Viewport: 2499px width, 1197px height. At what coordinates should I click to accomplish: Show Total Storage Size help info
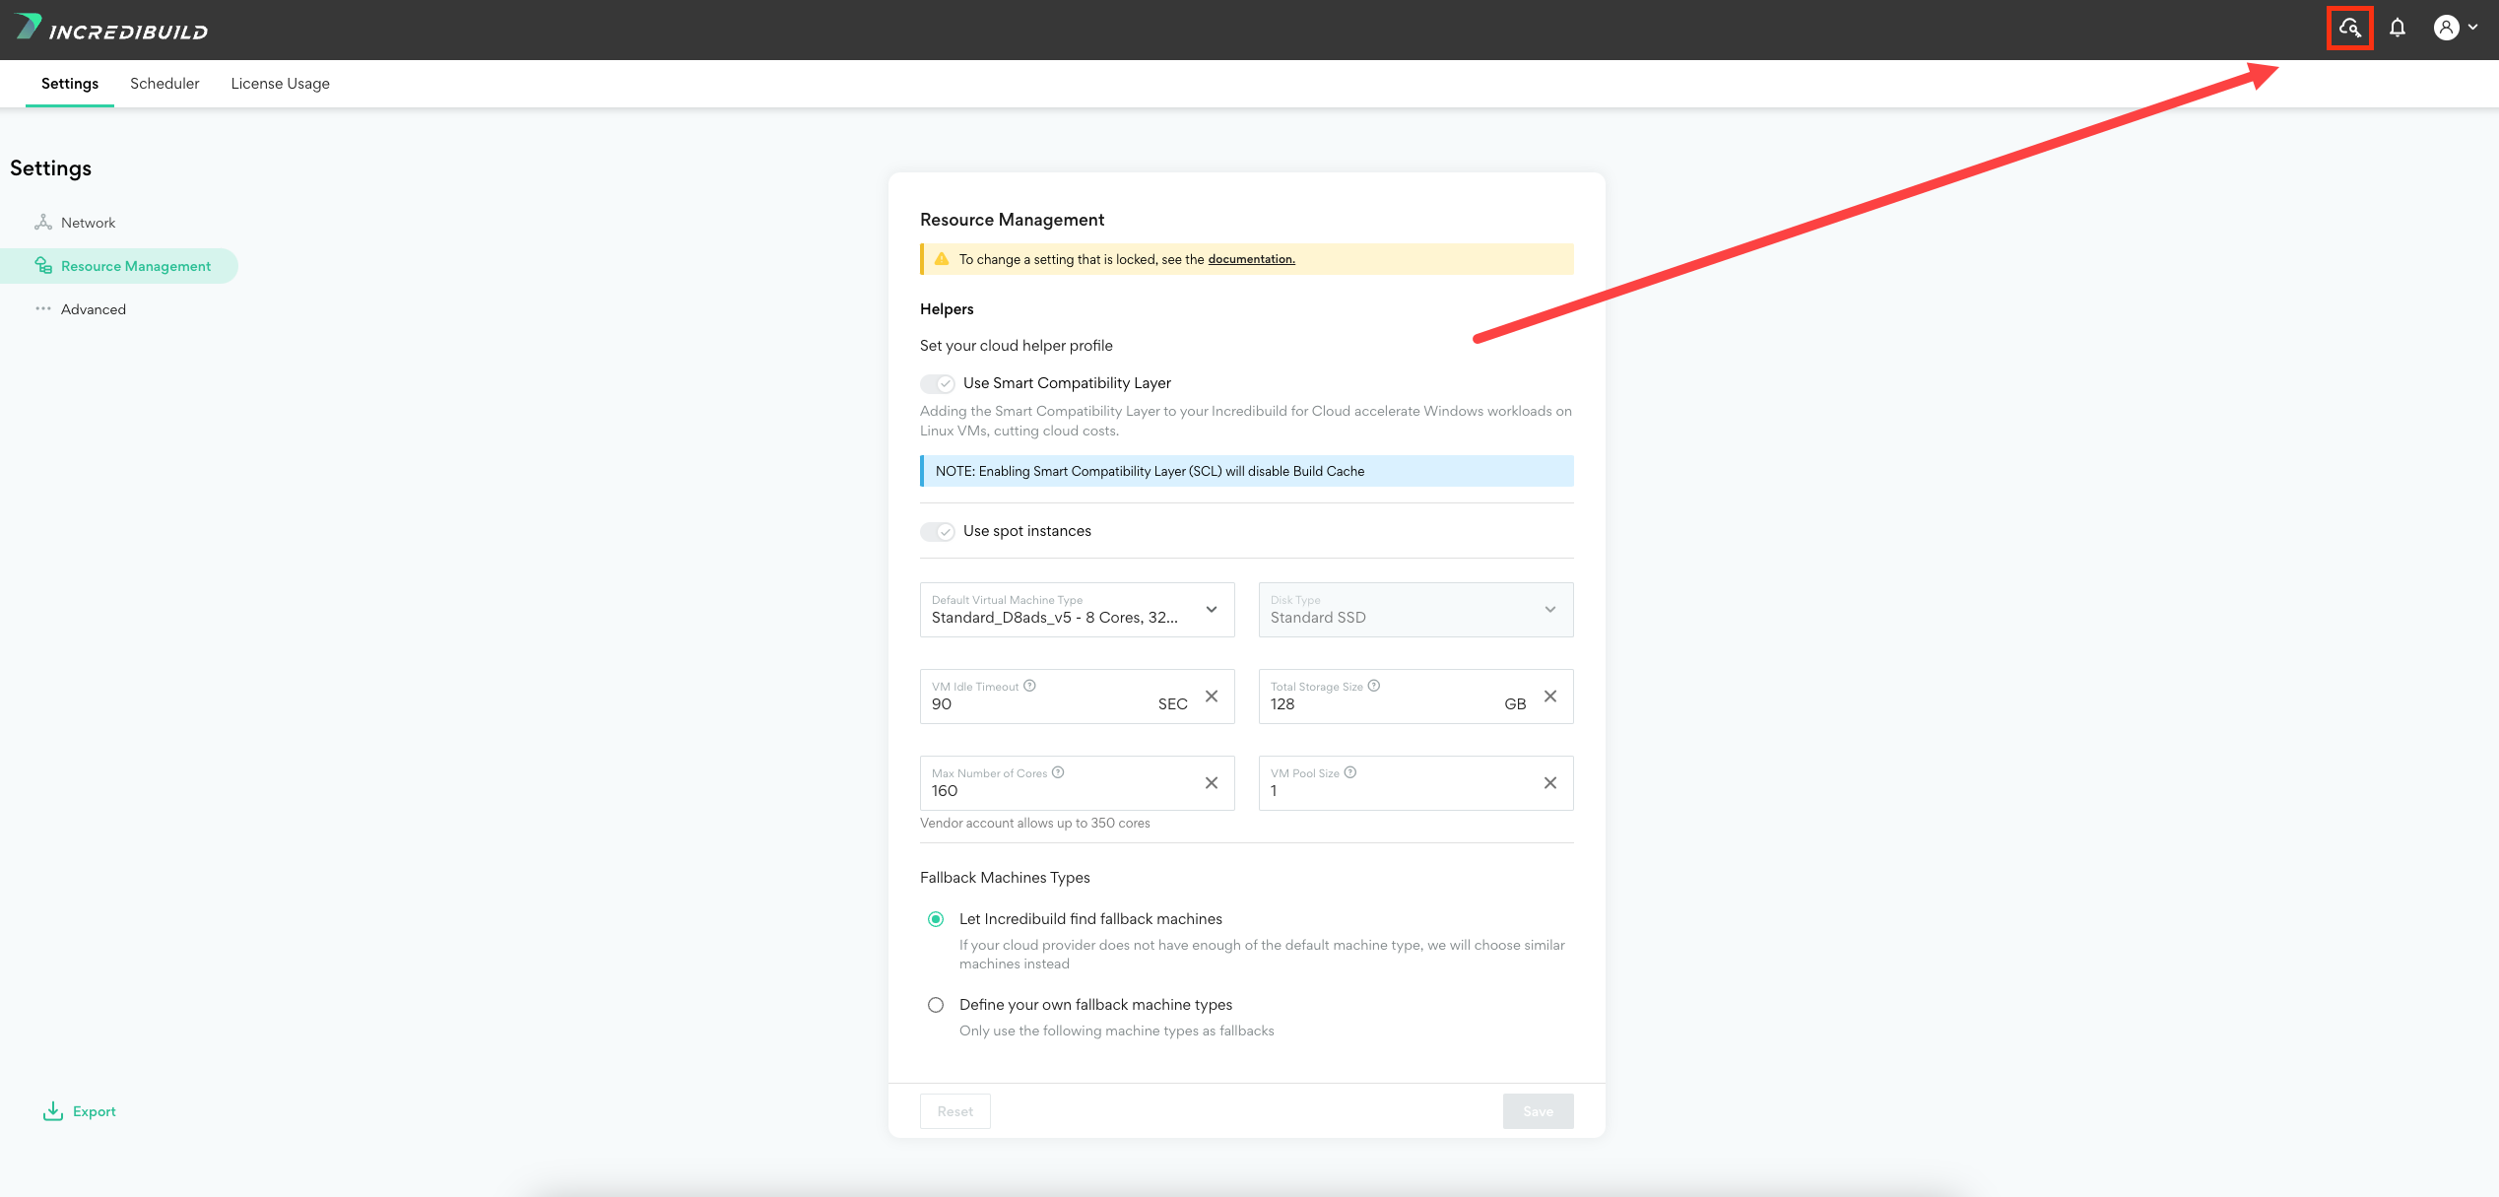1374,686
